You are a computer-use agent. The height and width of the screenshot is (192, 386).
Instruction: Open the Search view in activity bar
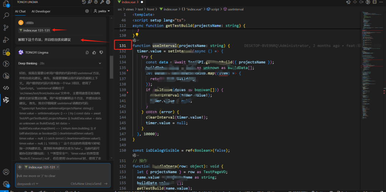(x=6, y=16)
